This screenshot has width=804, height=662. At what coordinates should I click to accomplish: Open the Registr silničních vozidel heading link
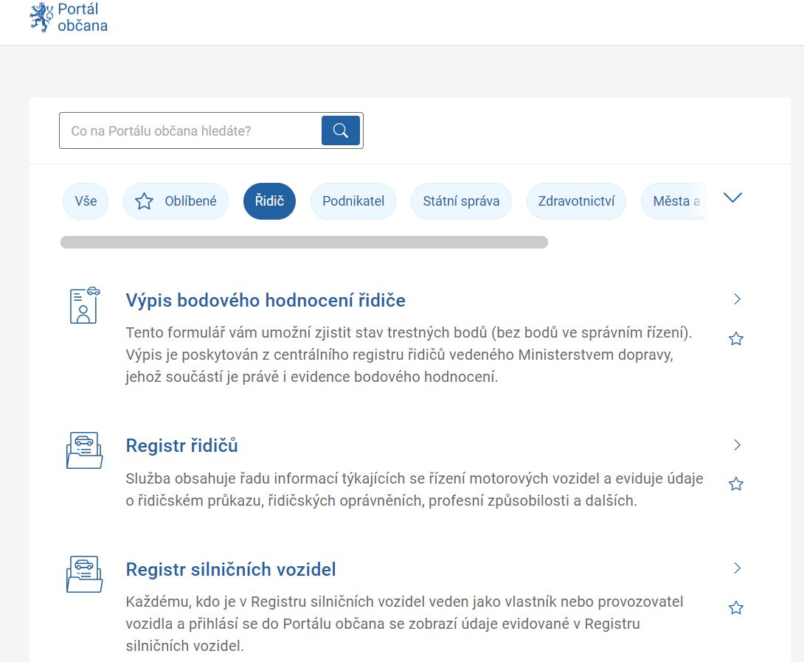coord(231,569)
